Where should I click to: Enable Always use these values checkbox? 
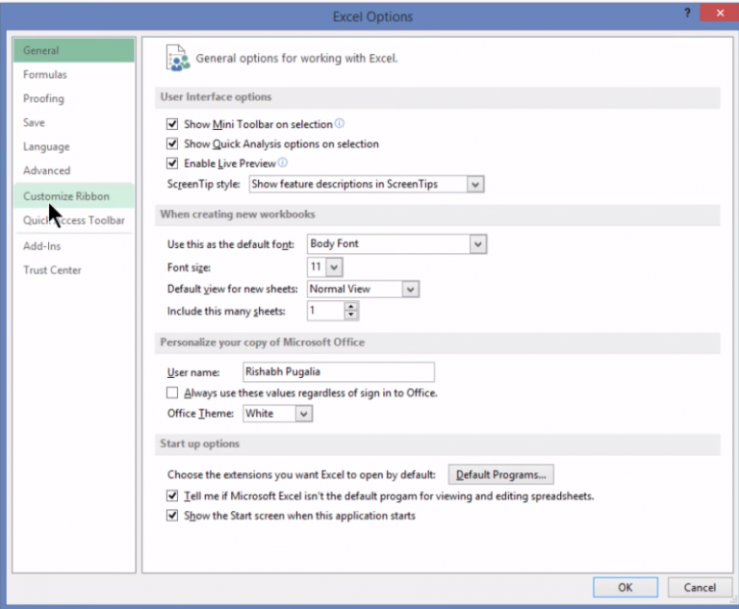[173, 393]
